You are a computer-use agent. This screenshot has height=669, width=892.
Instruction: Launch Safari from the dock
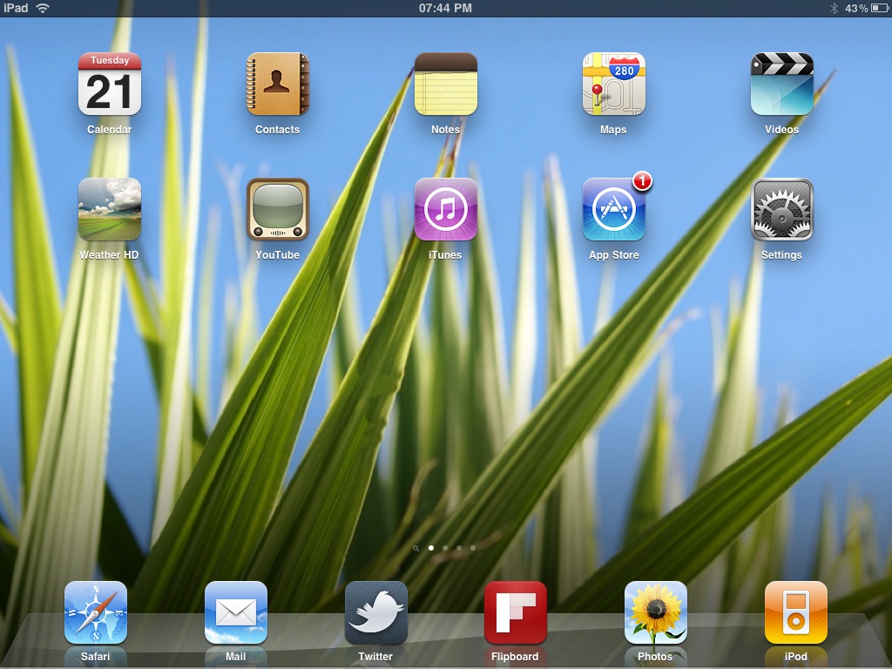(x=96, y=612)
